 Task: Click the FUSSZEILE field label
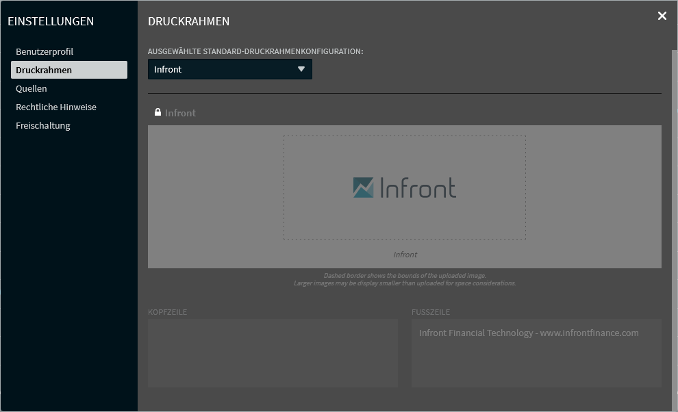point(431,312)
